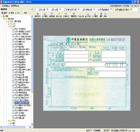Collapse the root template node in tree
This screenshot has height=132, width=140.
pyautogui.click(x=2, y=16)
